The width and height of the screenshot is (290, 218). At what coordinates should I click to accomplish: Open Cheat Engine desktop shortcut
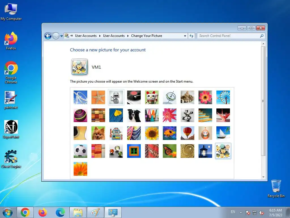pyautogui.click(x=11, y=159)
